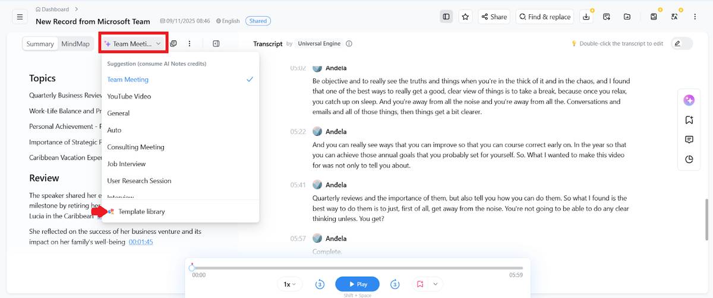Open the Template library
This screenshot has height=298, width=713.
tap(141, 211)
